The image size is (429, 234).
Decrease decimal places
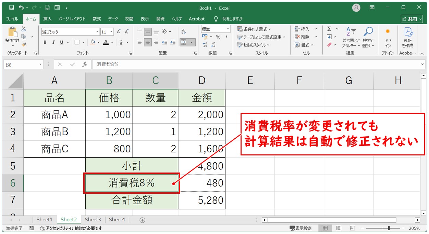point(213,45)
